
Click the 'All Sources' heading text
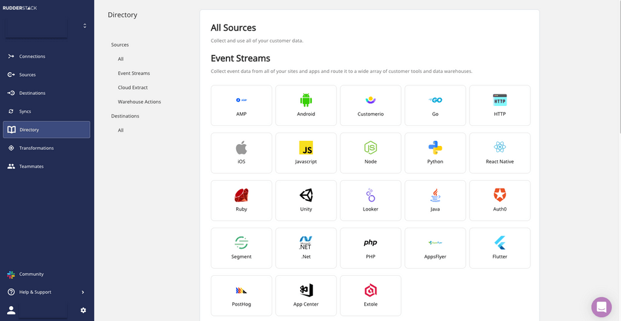[234, 28]
